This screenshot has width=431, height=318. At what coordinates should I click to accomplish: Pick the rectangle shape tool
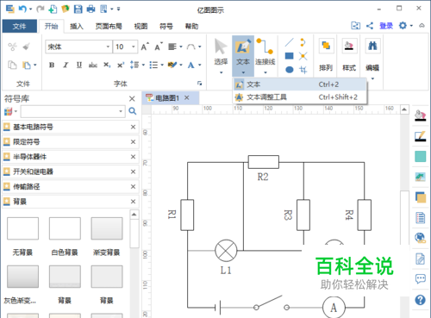pyautogui.click(x=290, y=56)
